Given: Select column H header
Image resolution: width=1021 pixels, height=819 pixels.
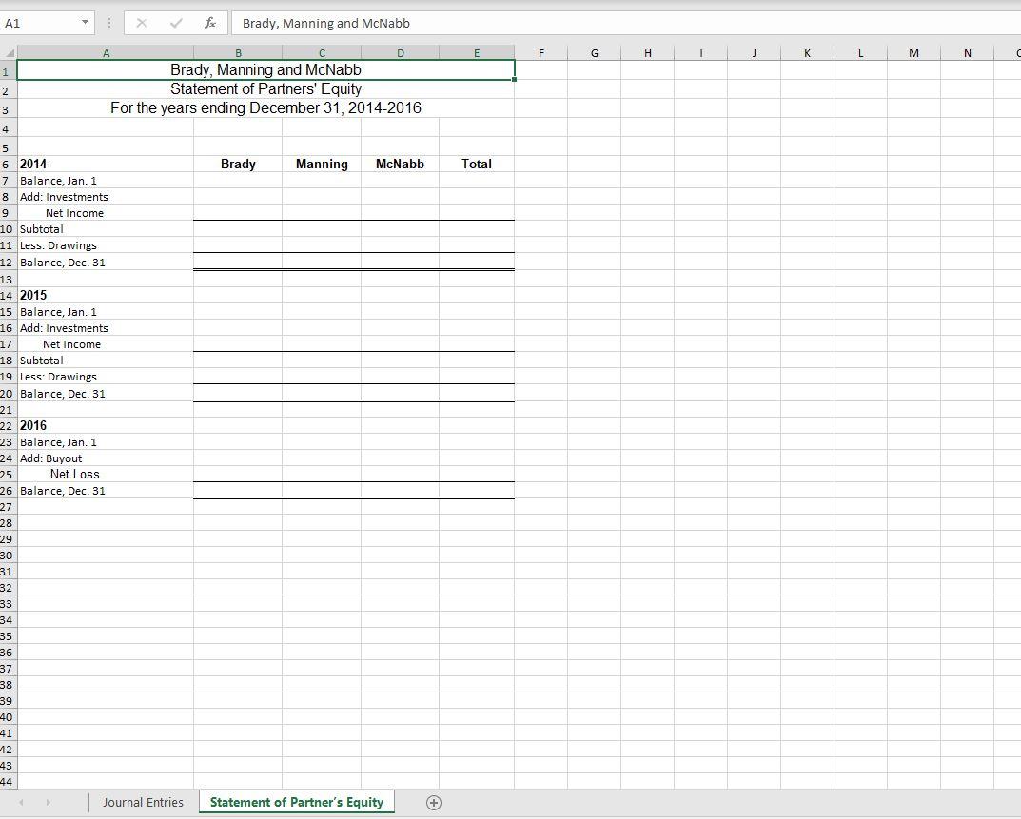Looking at the screenshot, I should tap(647, 53).
